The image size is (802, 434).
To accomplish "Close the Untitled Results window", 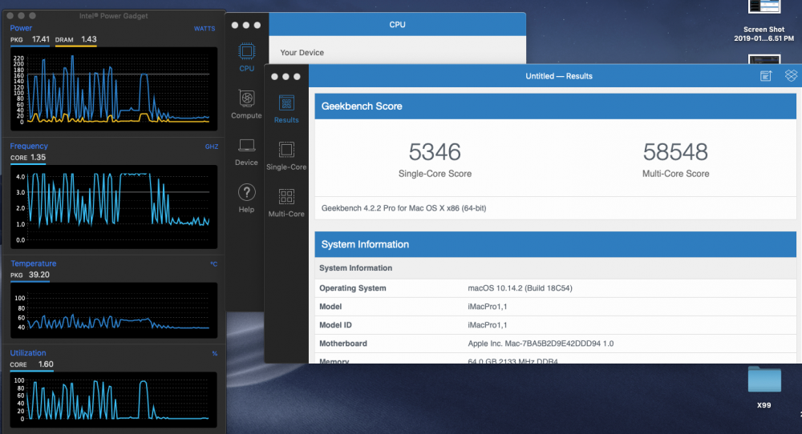I will point(274,77).
